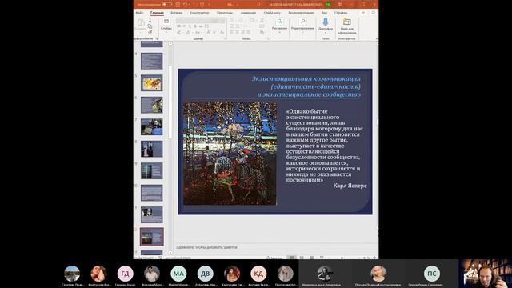Click the search magnifier in title bar
Screen dimensions: 512x288
click(258, 4)
